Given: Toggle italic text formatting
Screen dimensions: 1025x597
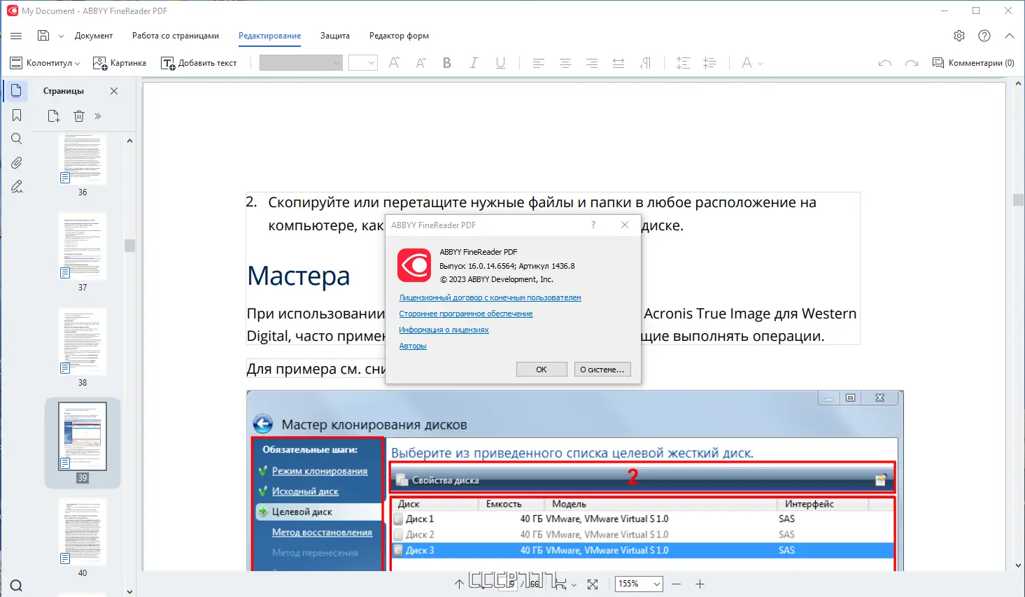Looking at the screenshot, I should [473, 62].
